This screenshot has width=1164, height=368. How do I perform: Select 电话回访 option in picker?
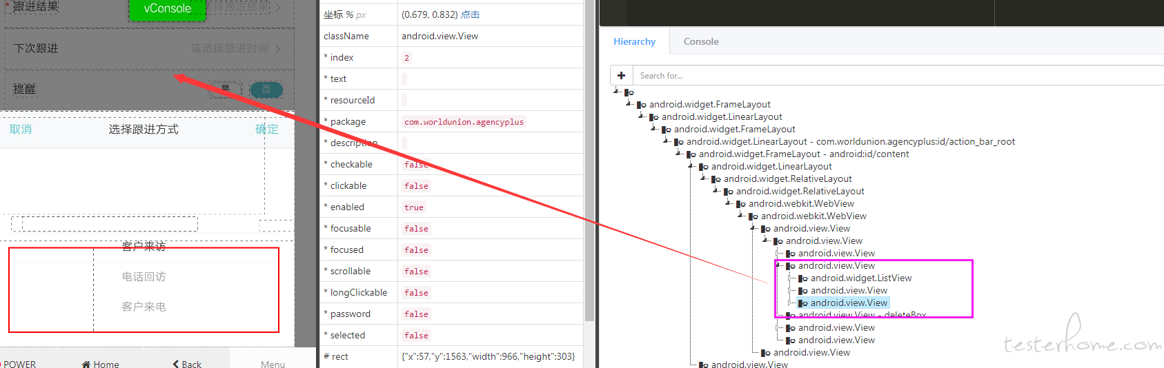pyautogui.click(x=144, y=276)
